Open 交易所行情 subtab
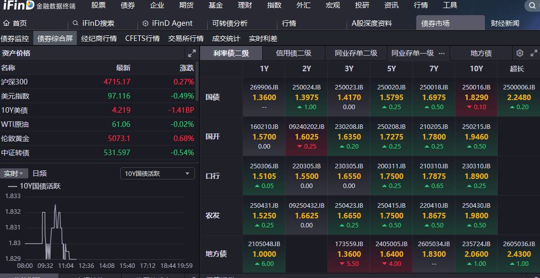The image size is (540, 278). [x=185, y=38]
